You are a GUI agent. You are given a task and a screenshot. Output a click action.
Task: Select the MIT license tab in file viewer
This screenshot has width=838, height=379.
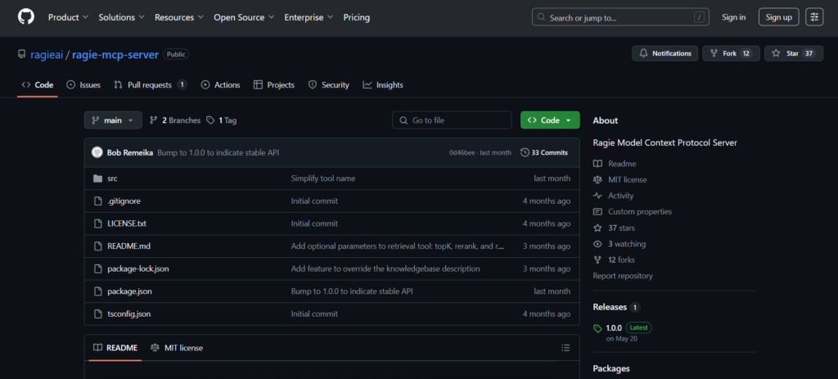177,348
